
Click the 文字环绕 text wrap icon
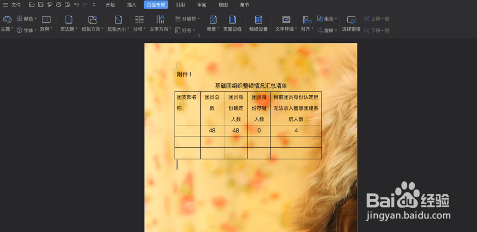tap(286, 20)
